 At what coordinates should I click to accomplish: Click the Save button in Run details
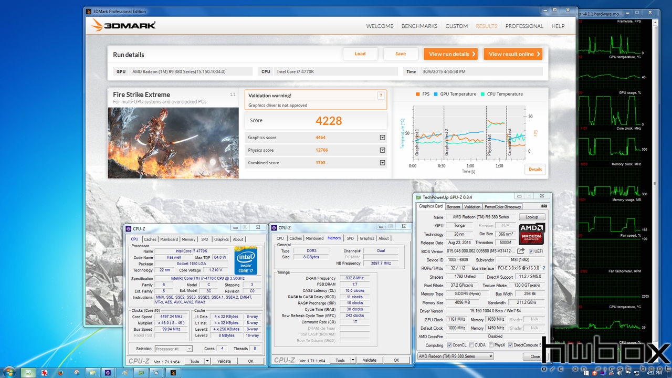pyautogui.click(x=401, y=54)
